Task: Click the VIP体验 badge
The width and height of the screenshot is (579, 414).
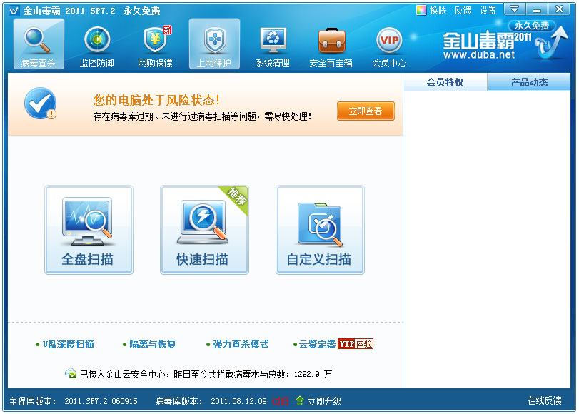Action: tap(356, 344)
